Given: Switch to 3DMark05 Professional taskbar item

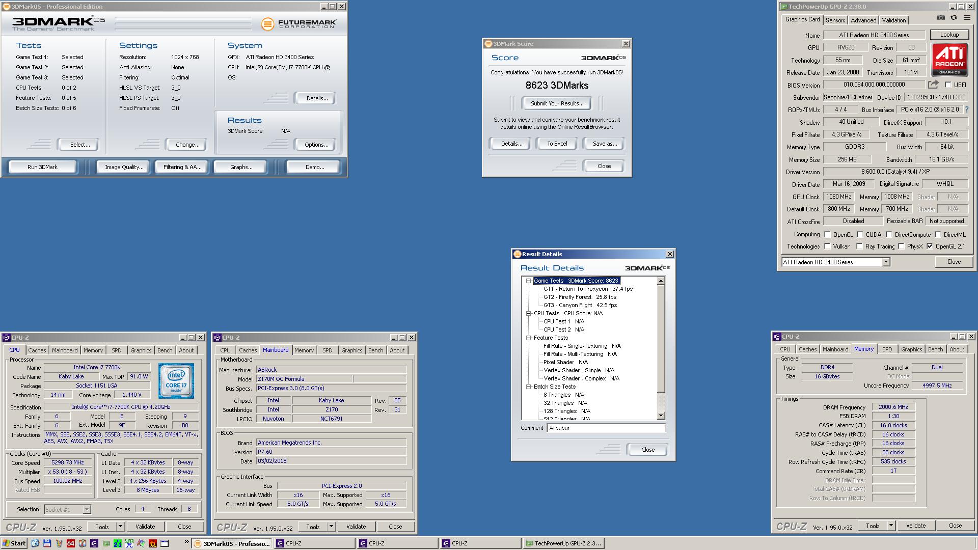Looking at the screenshot, I should [232, 543].
